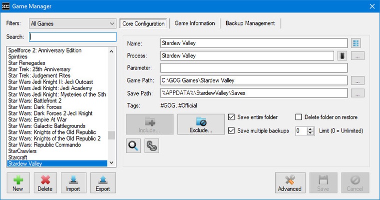Open the Exclude items dialog
Image resolution: width=380 pixels, height=200 pixels.
(x=201, y=124)
